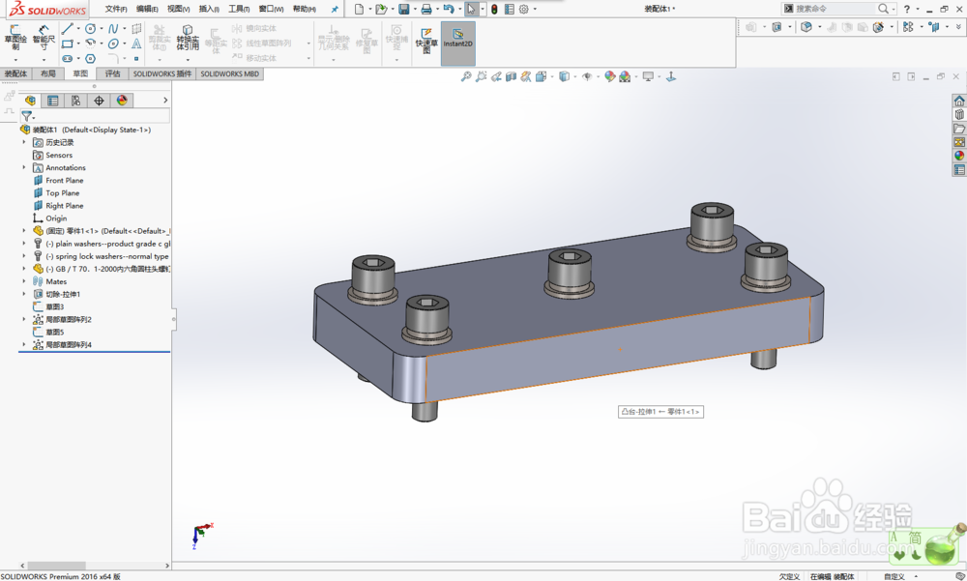Screen dimensions: 967x581
Task: Click the Sketch (草图绘制) tool
Action: (15, 38)
